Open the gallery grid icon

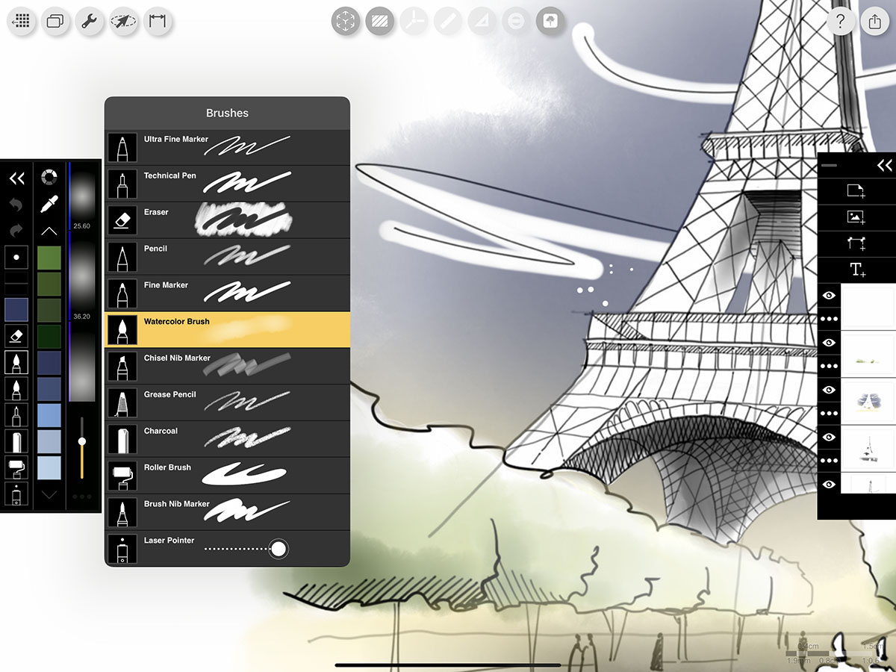(x=22, y=22)
